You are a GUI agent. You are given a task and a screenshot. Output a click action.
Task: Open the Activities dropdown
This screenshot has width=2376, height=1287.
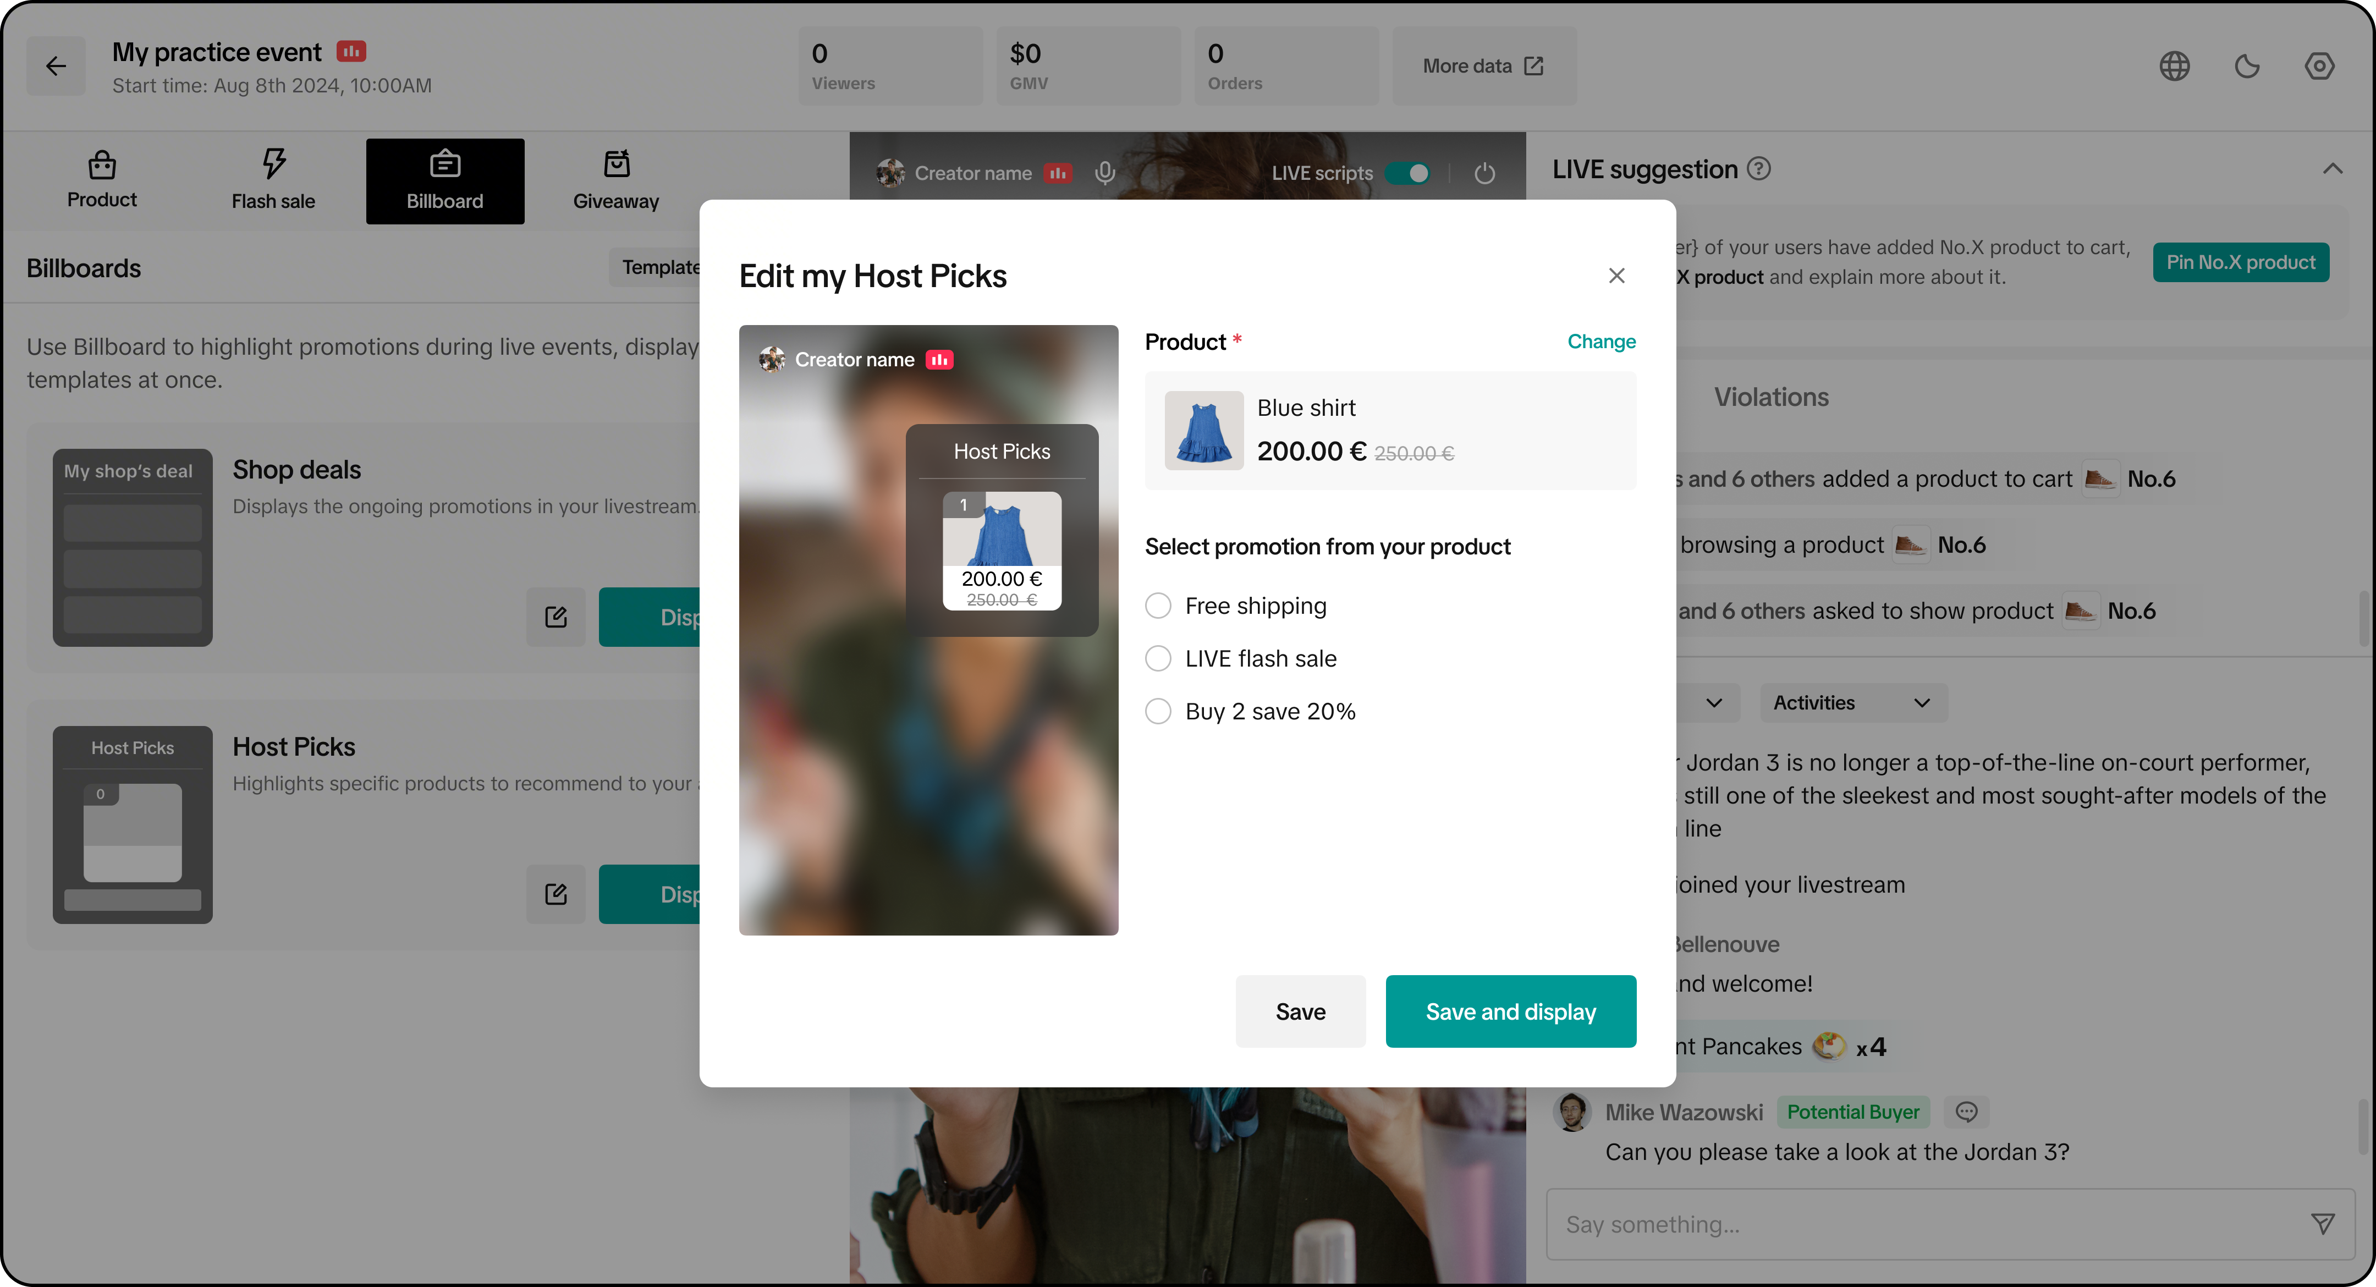[1853, 703]
